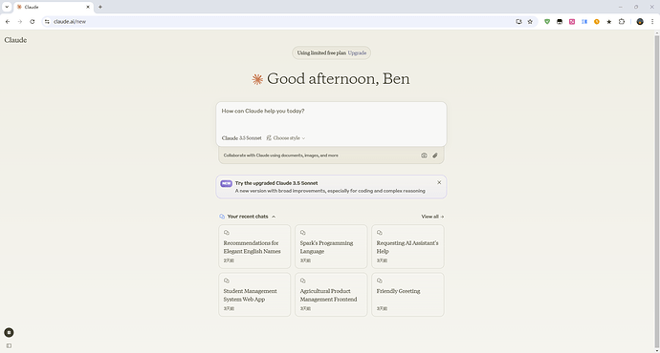Reload the claude.ai page
Viewport: 660px width, 353px height.
[32, 21]
